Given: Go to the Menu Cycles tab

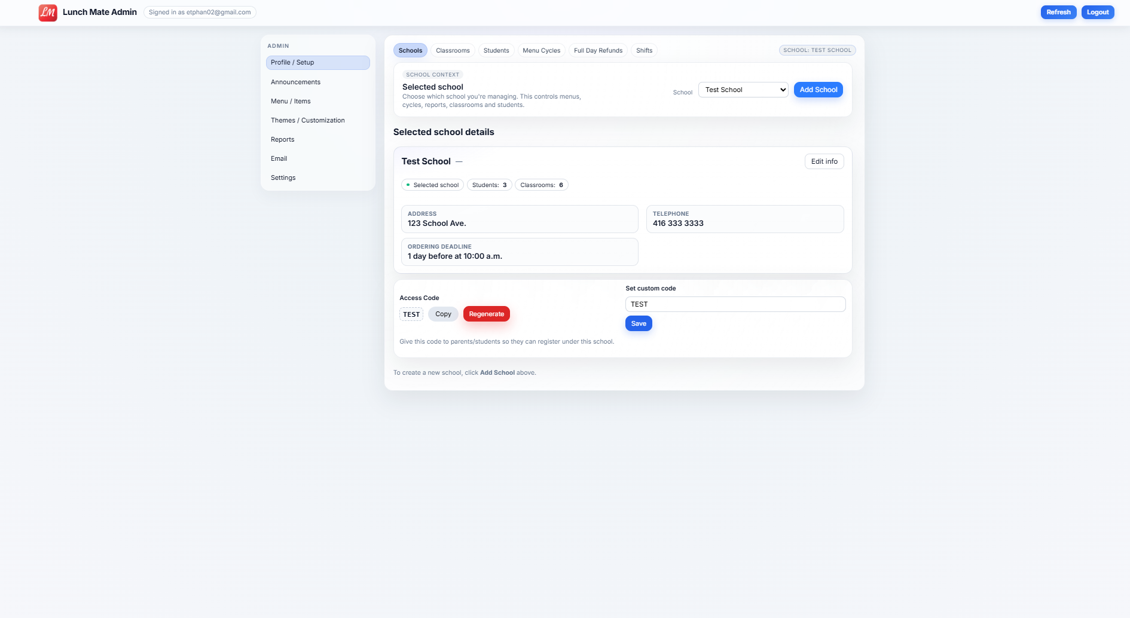Looking at the screenshot, I should (x=541, y=51).
